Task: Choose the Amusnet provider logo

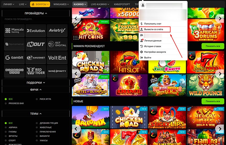Action: 36,58
